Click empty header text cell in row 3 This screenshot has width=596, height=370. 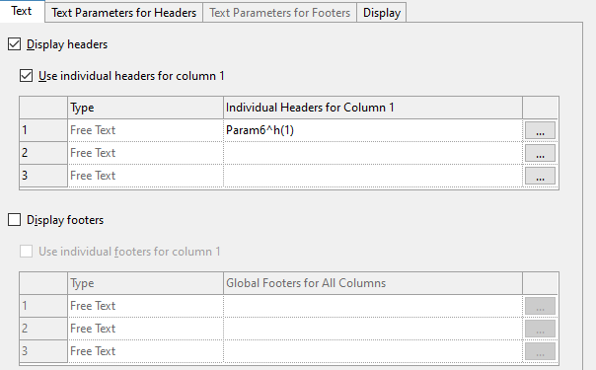[x=373, y=176]
